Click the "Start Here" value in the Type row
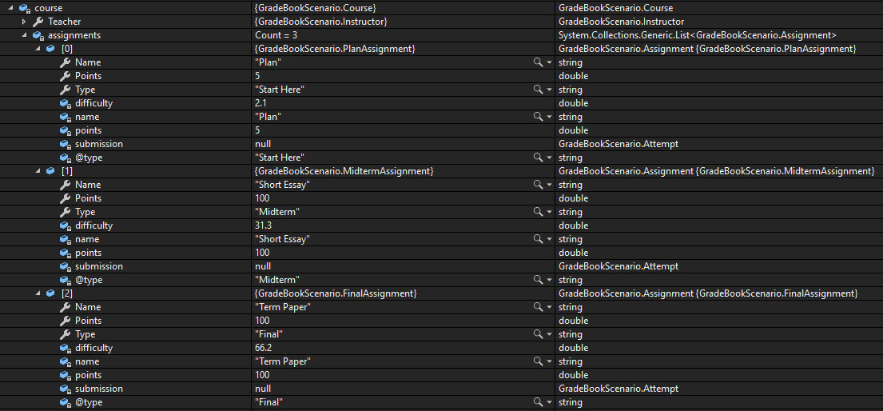The image size is (883, 411). (280, 90)
